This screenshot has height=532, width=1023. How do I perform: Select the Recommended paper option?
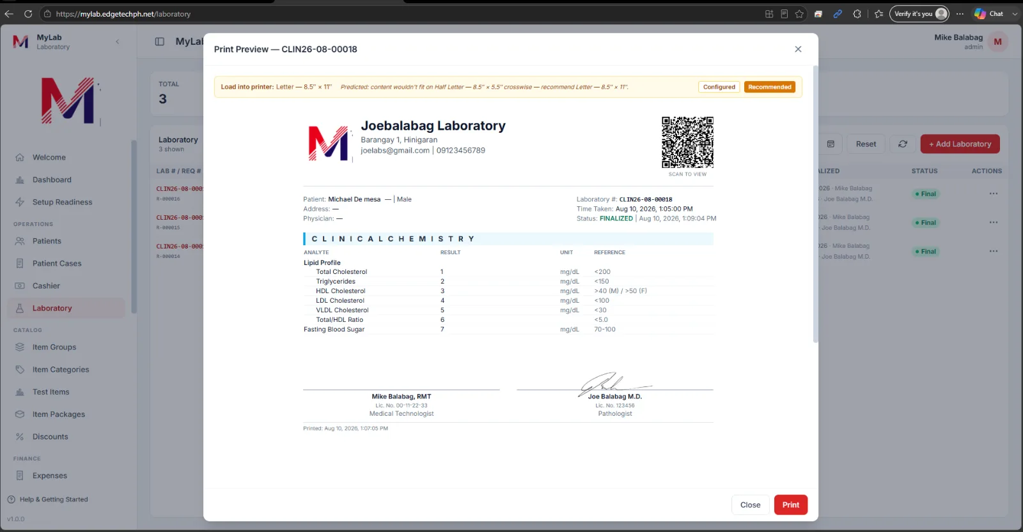click(770, 87)
